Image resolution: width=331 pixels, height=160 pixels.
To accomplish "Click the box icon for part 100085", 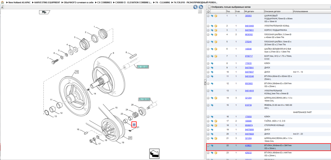I will (216, 121).
